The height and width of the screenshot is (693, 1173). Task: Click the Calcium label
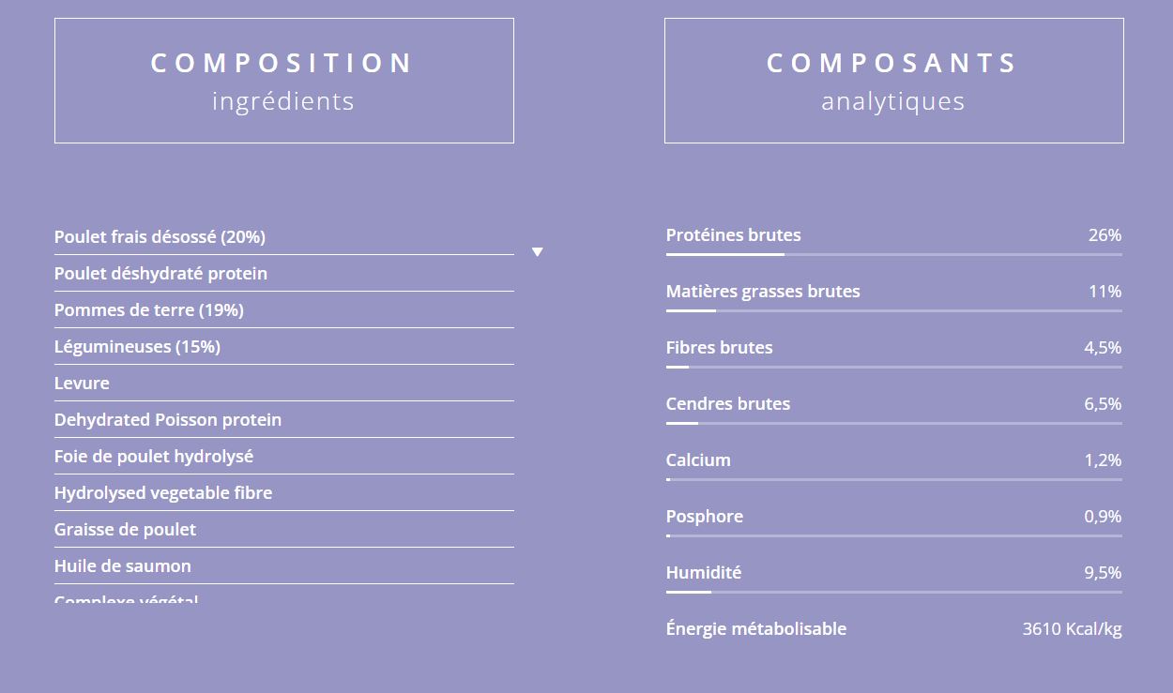(698, 460)
